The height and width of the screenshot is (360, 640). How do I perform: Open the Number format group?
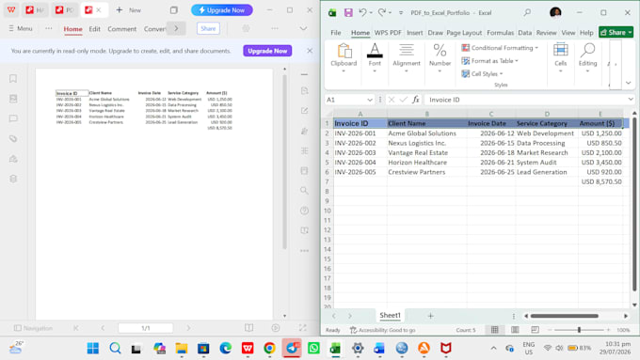(x=440, y=58)
